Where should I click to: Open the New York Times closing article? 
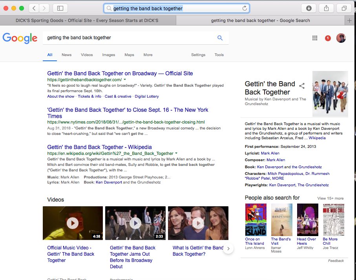pyautogui.click(x=128, y=113)
